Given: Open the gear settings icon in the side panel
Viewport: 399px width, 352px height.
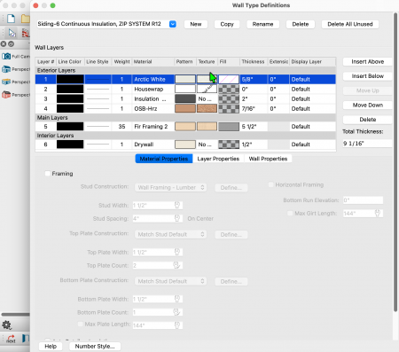Looking at the screenshot, I should 6,325.
